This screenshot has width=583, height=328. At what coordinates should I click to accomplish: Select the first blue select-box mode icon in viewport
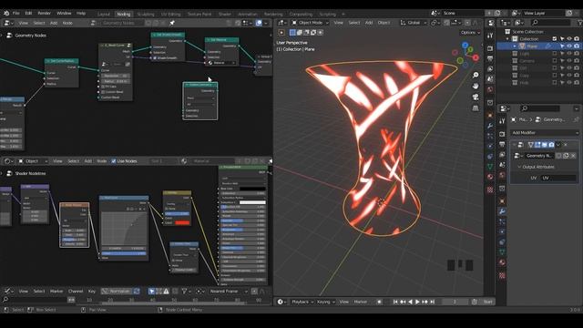coord(292,33)
